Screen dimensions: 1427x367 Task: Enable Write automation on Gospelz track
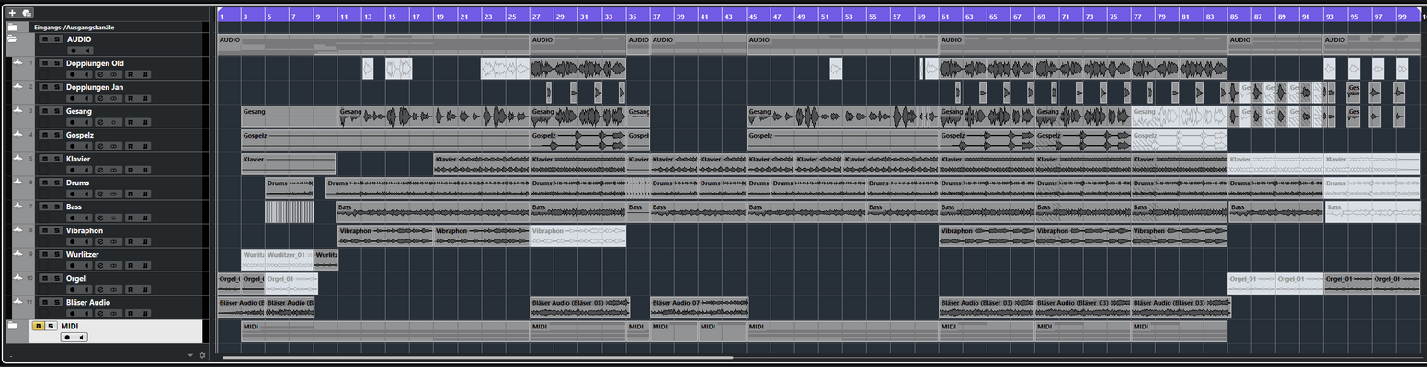point(144,146)
